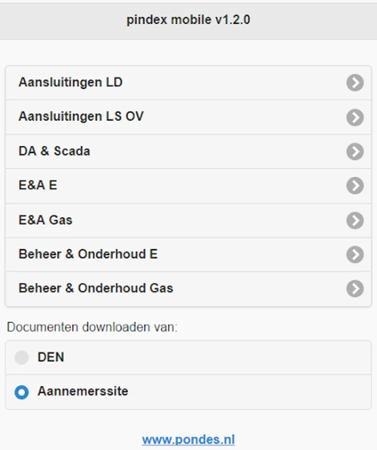This screenshot has width=377, height=450.
Task: Go to Beheer & Onderhoud Gas section
Action: (x=95, y=288)
